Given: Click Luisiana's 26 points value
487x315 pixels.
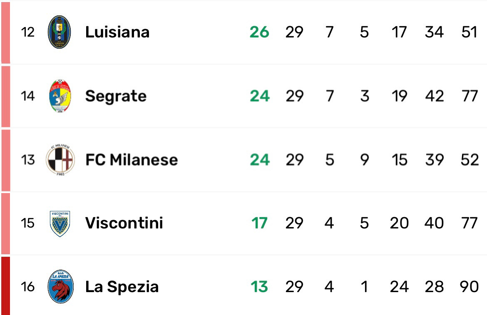Looking at the screenshot, I should (259, 32).
